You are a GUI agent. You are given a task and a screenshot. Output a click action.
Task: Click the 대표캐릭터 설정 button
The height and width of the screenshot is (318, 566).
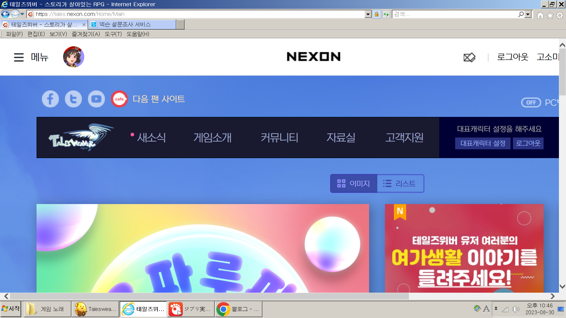(x=483, y=143)
